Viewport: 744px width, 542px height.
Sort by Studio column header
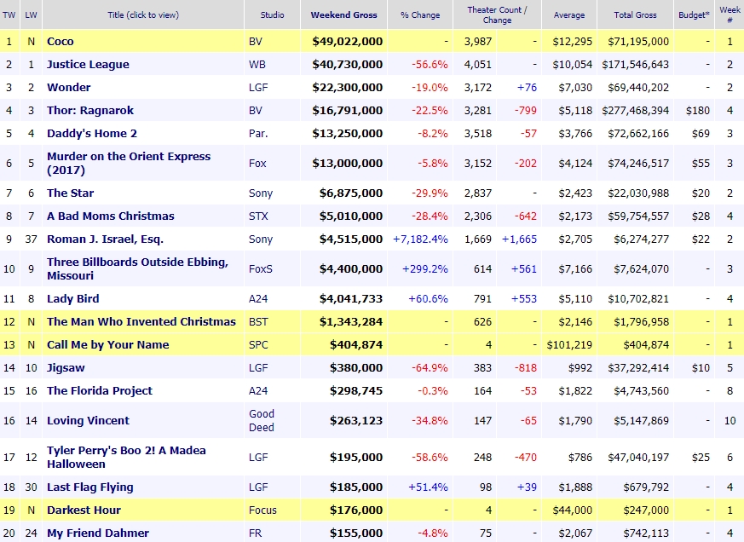point(271,14)
